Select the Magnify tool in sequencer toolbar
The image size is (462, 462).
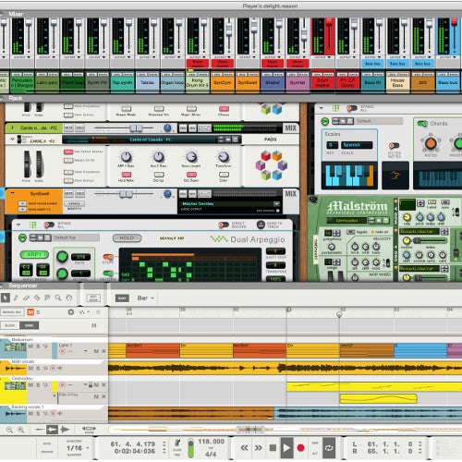tap(58, 298)
